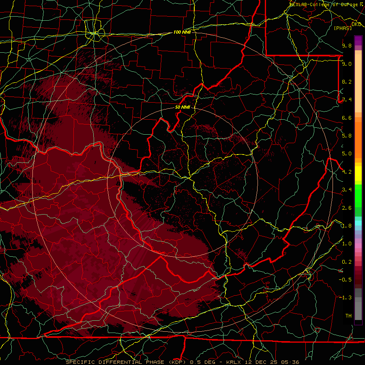Click the 8.2 value on the color scale
365x365 pixels.
(x=347, y=82)
